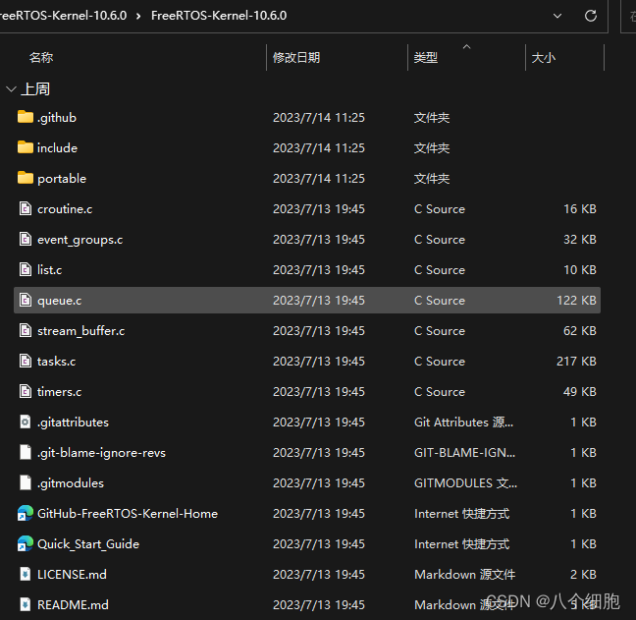Click the croutine.c file icon
636x620 pixels.
(26, 208)
